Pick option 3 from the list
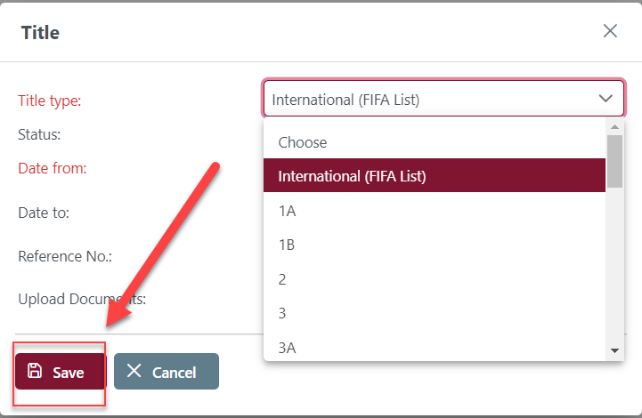Image resolution: width=642 pixels, height=418 pixels. point(435,313)
